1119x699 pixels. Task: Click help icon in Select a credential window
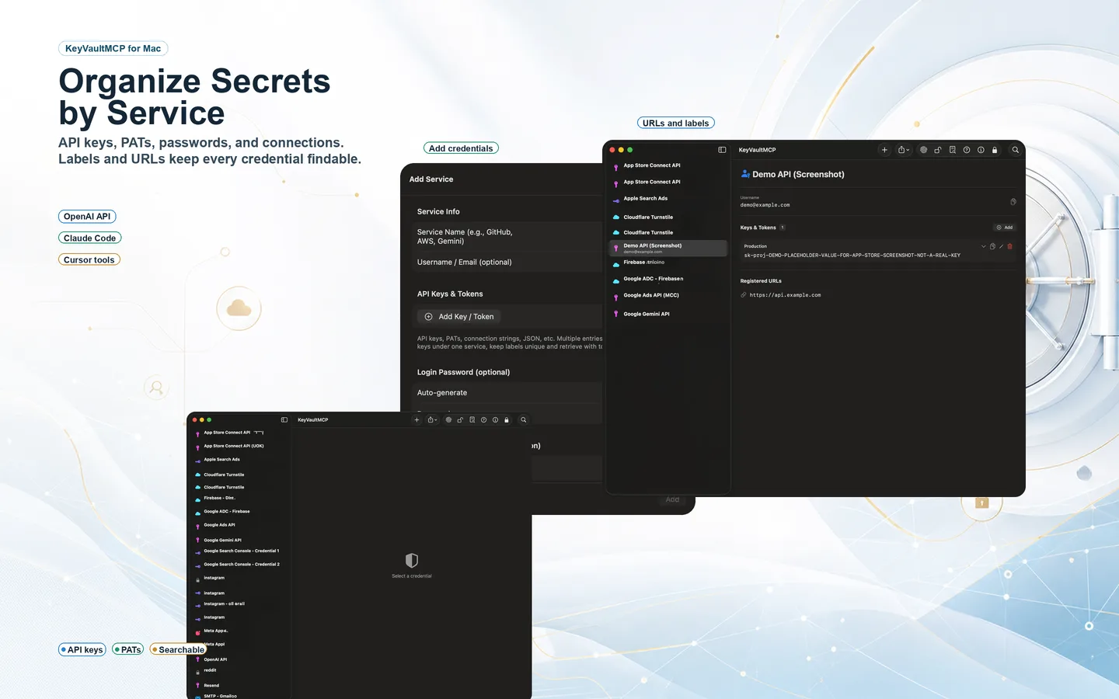point(483,420)
